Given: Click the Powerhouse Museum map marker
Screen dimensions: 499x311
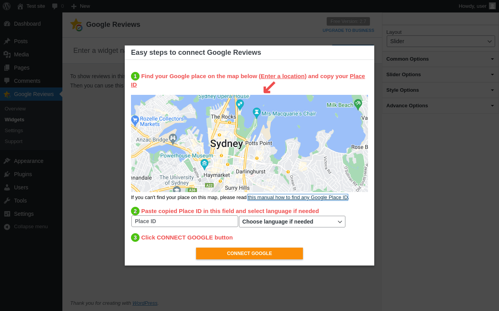Looking at the screenshot, I should 204,164.
